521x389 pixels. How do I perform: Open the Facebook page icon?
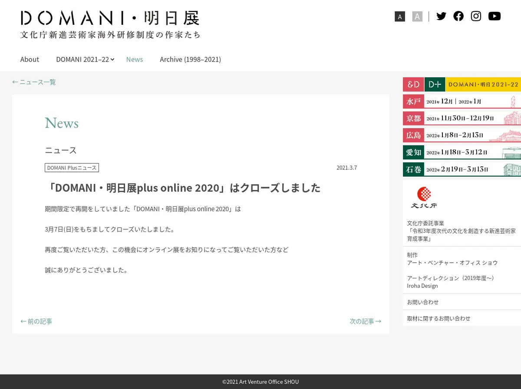[458, 16]
